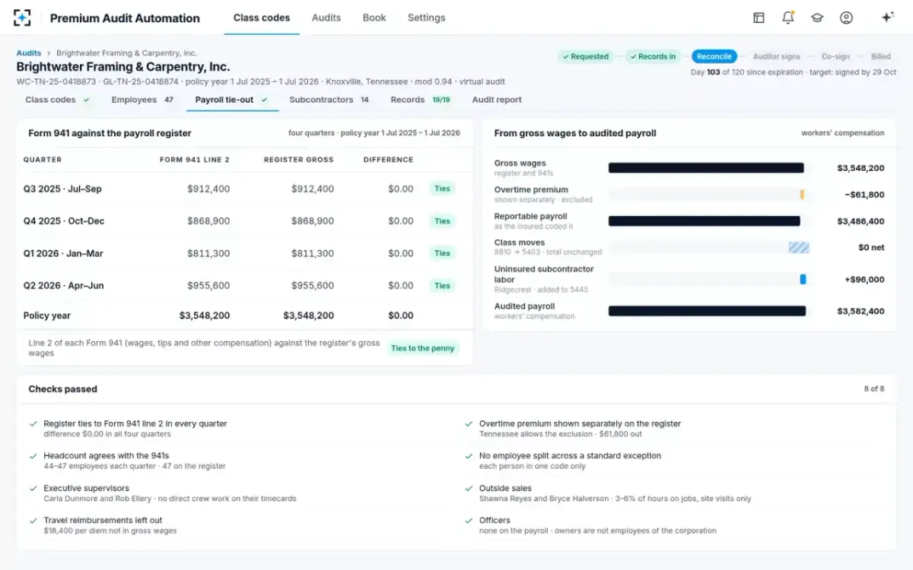
Task: Click checkmark beside Travel reimbursements left out
Action: click(33, 521)
